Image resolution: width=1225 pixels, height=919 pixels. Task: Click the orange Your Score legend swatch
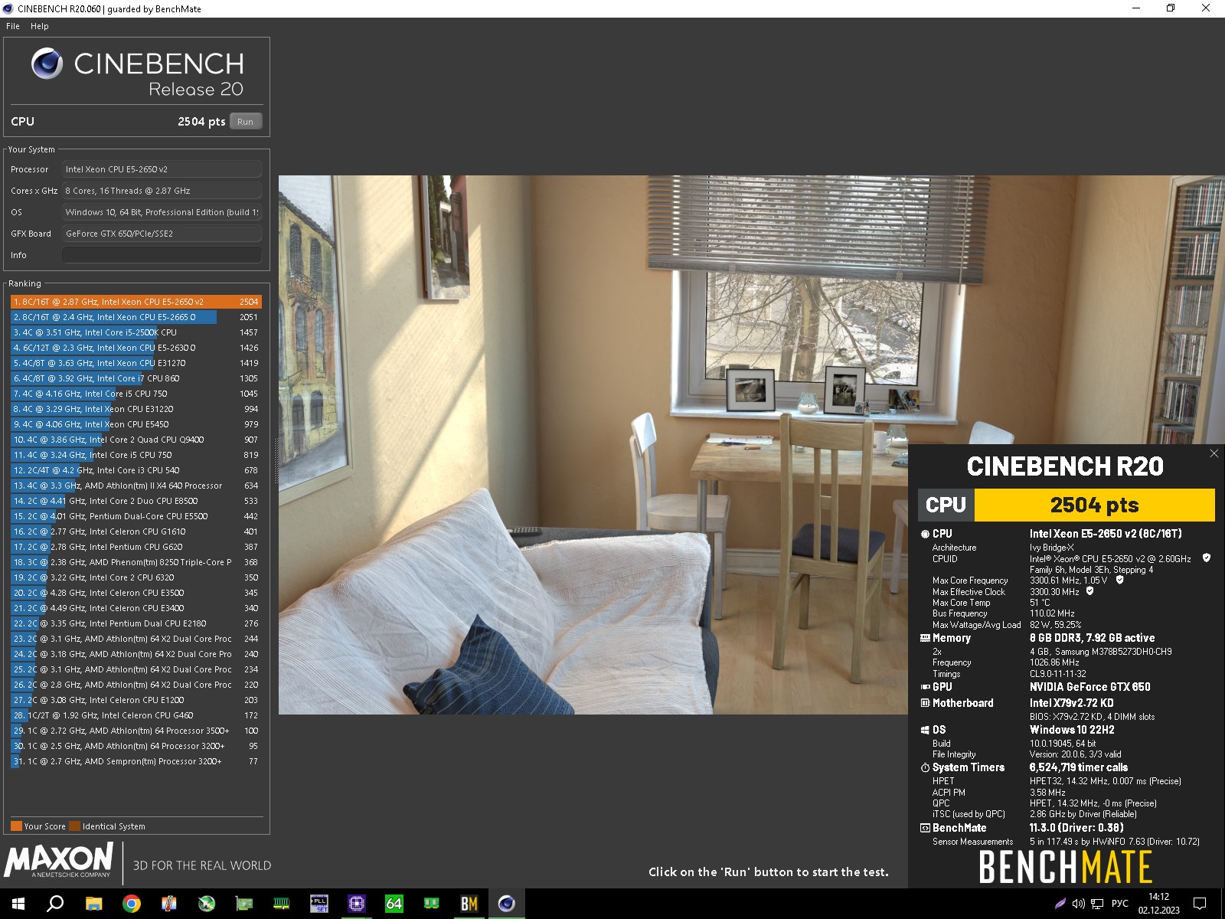tap(16, 826)
